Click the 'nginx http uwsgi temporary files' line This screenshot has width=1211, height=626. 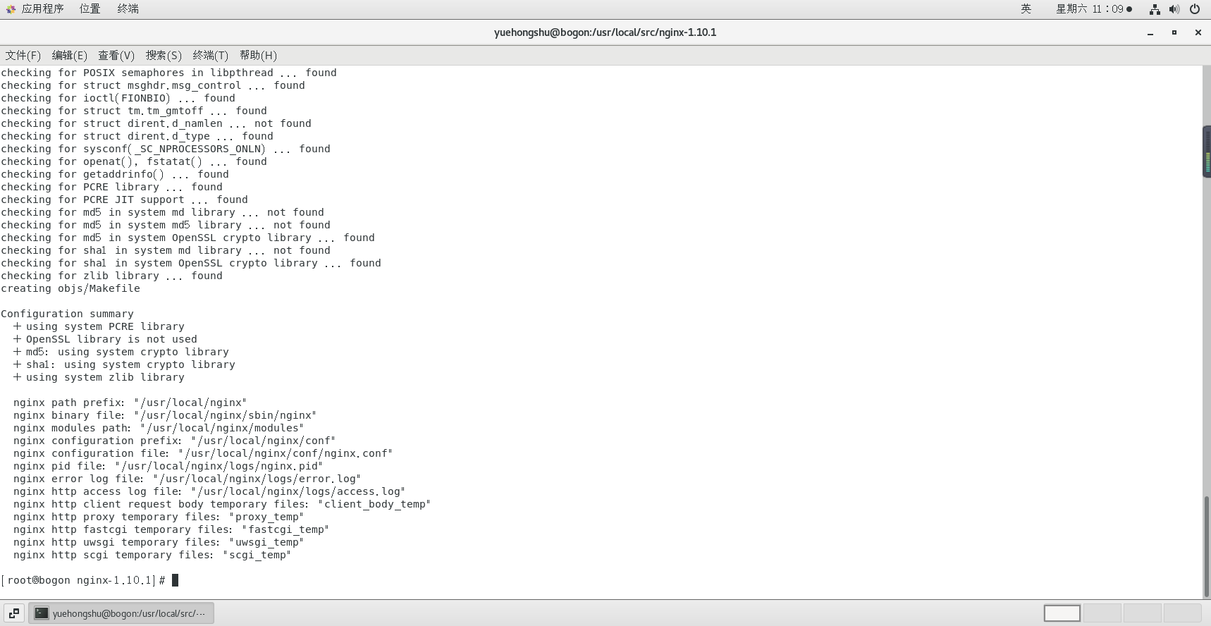pyautogui.click(x=159, y=542)
